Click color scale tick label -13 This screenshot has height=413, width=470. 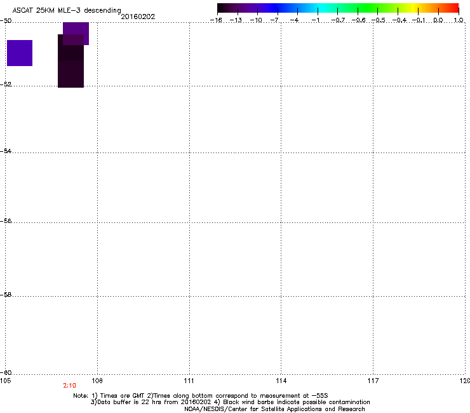click(236, 20)
